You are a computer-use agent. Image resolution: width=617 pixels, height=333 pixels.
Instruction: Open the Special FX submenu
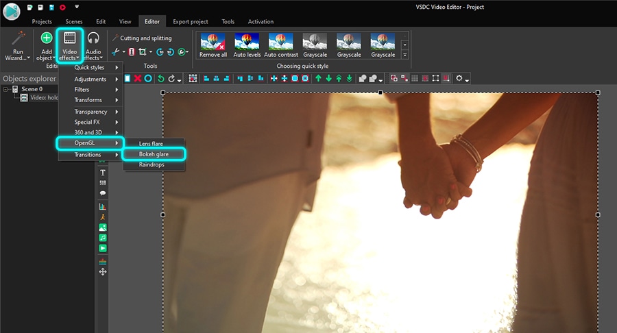tap(92, 122)
